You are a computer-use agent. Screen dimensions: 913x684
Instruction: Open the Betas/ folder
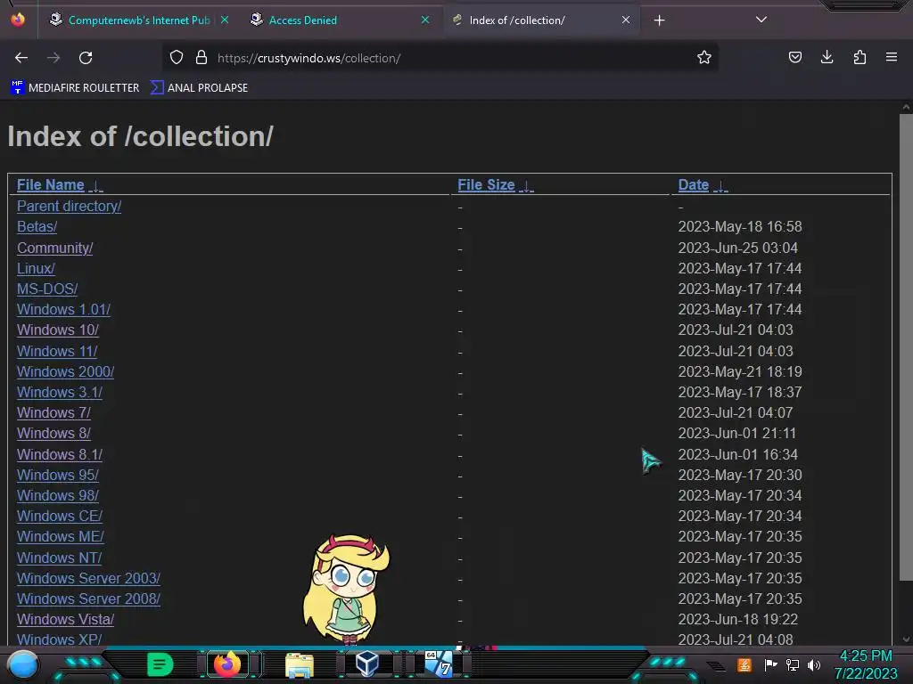point(37,227)
